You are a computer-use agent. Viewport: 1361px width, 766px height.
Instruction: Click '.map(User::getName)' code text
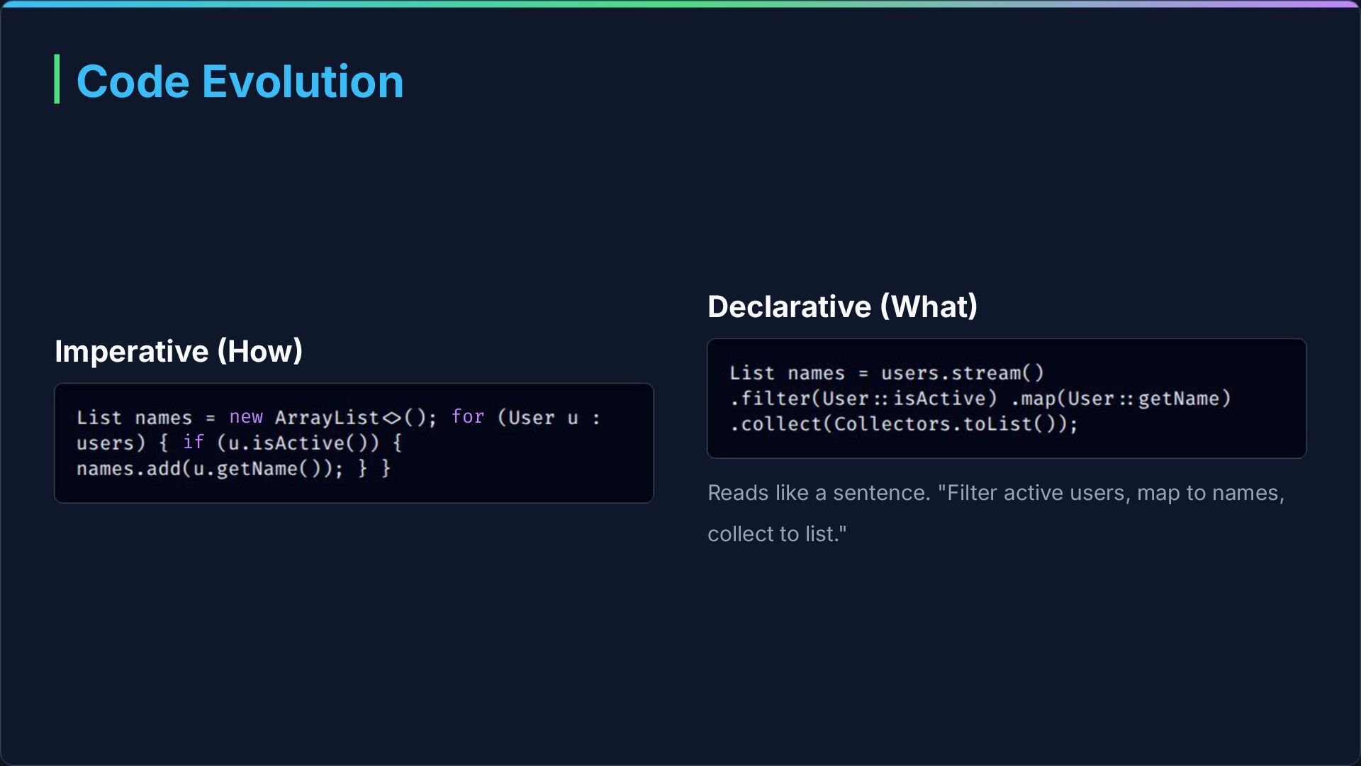click(x=1121, y=399)
